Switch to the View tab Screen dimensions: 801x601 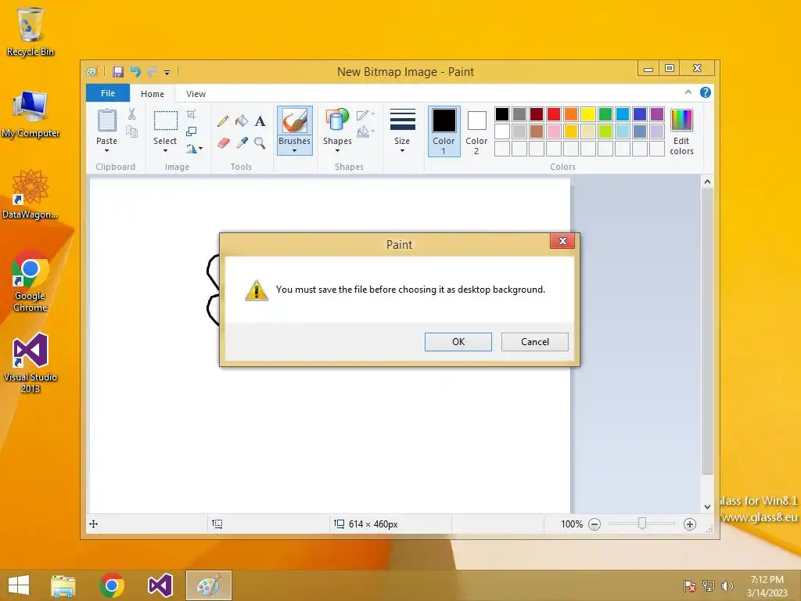[196, 94]
